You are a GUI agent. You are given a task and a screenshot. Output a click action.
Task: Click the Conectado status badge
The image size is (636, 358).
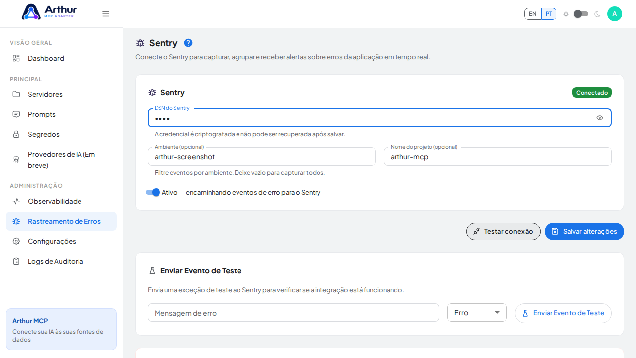(x=592, y=93)
